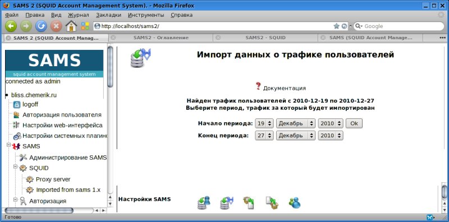Click the third Настройки SAMS icon with box and document
Screen dimensions: 449x222
click(249, 203)
